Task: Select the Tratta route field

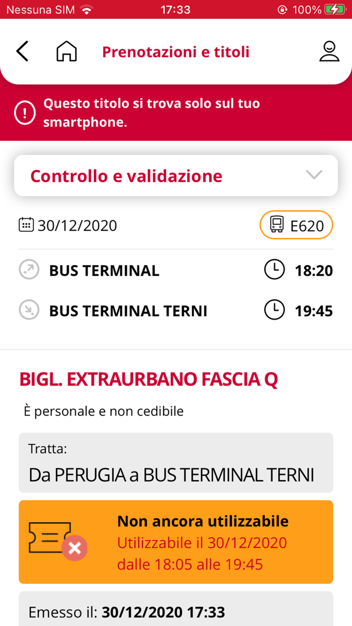Action: pos(176,463)
